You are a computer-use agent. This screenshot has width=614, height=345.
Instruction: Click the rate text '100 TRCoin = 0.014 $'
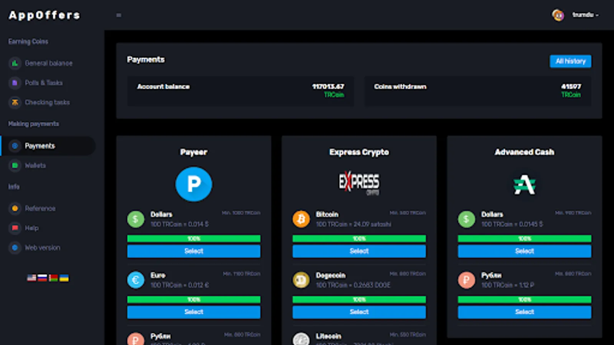[180, 224]
